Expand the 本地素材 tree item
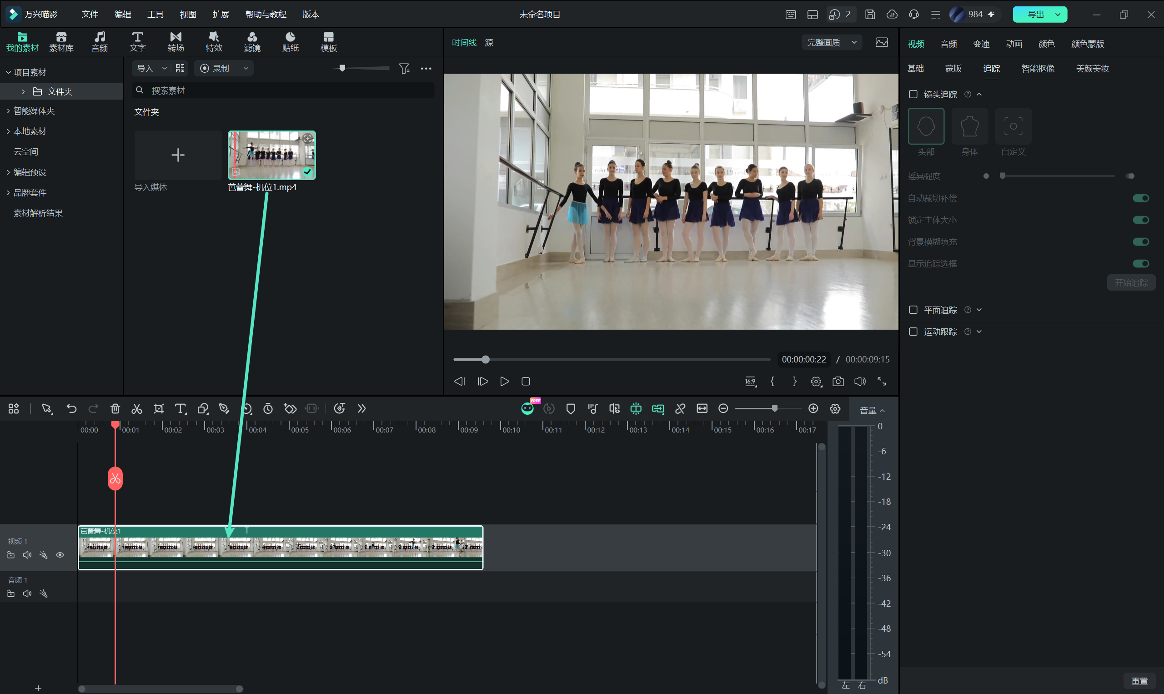The width and height of the screenshot is (1164, 694). 8,131
